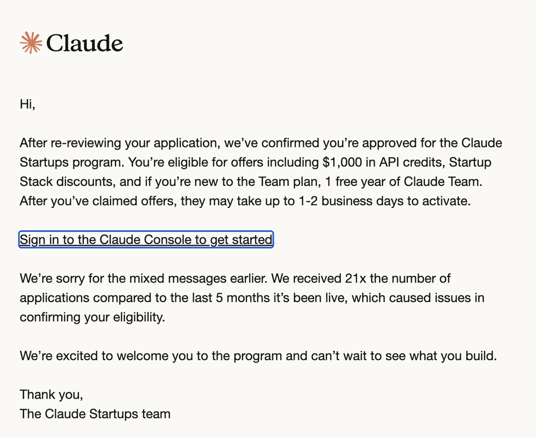Click "Stack discounts" in the first paragraph
536x438 pixels.
point(66,182)
